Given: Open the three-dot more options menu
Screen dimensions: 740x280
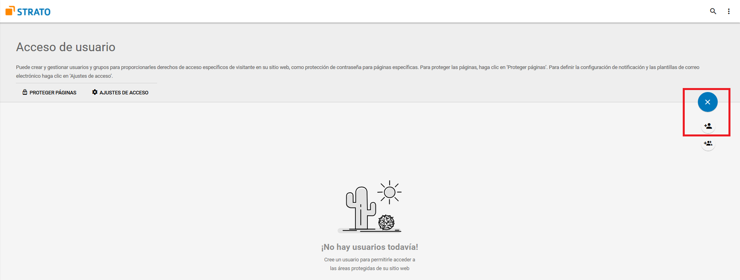Looking at the screenshot, I should (x=728, y=11).
